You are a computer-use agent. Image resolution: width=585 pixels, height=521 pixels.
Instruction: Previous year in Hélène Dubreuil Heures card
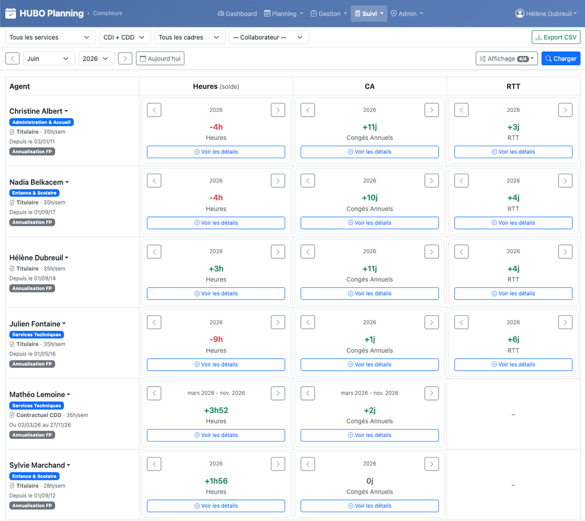click(x=154, y=251)
